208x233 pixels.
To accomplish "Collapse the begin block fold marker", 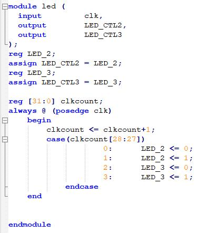I will click(x=5, y=121).
